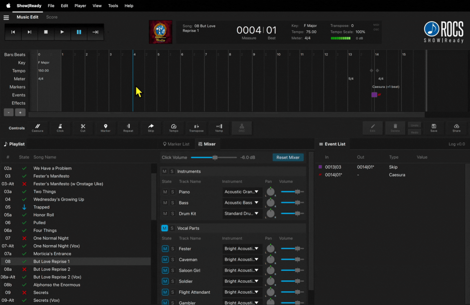
Task: Open the Piano instrument dropdown
Action: pos(242,192)
